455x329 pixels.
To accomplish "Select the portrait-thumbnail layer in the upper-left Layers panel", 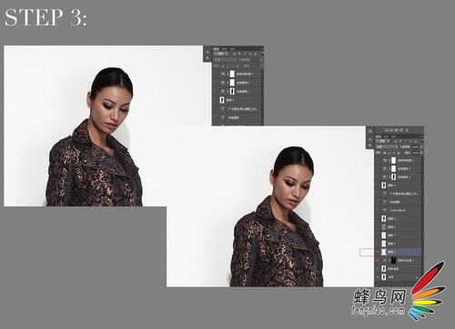I will click(237, 100).
